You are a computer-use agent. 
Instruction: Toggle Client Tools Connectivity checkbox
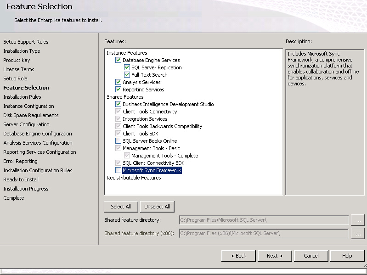pyautogui.click(x=118, y=112)
